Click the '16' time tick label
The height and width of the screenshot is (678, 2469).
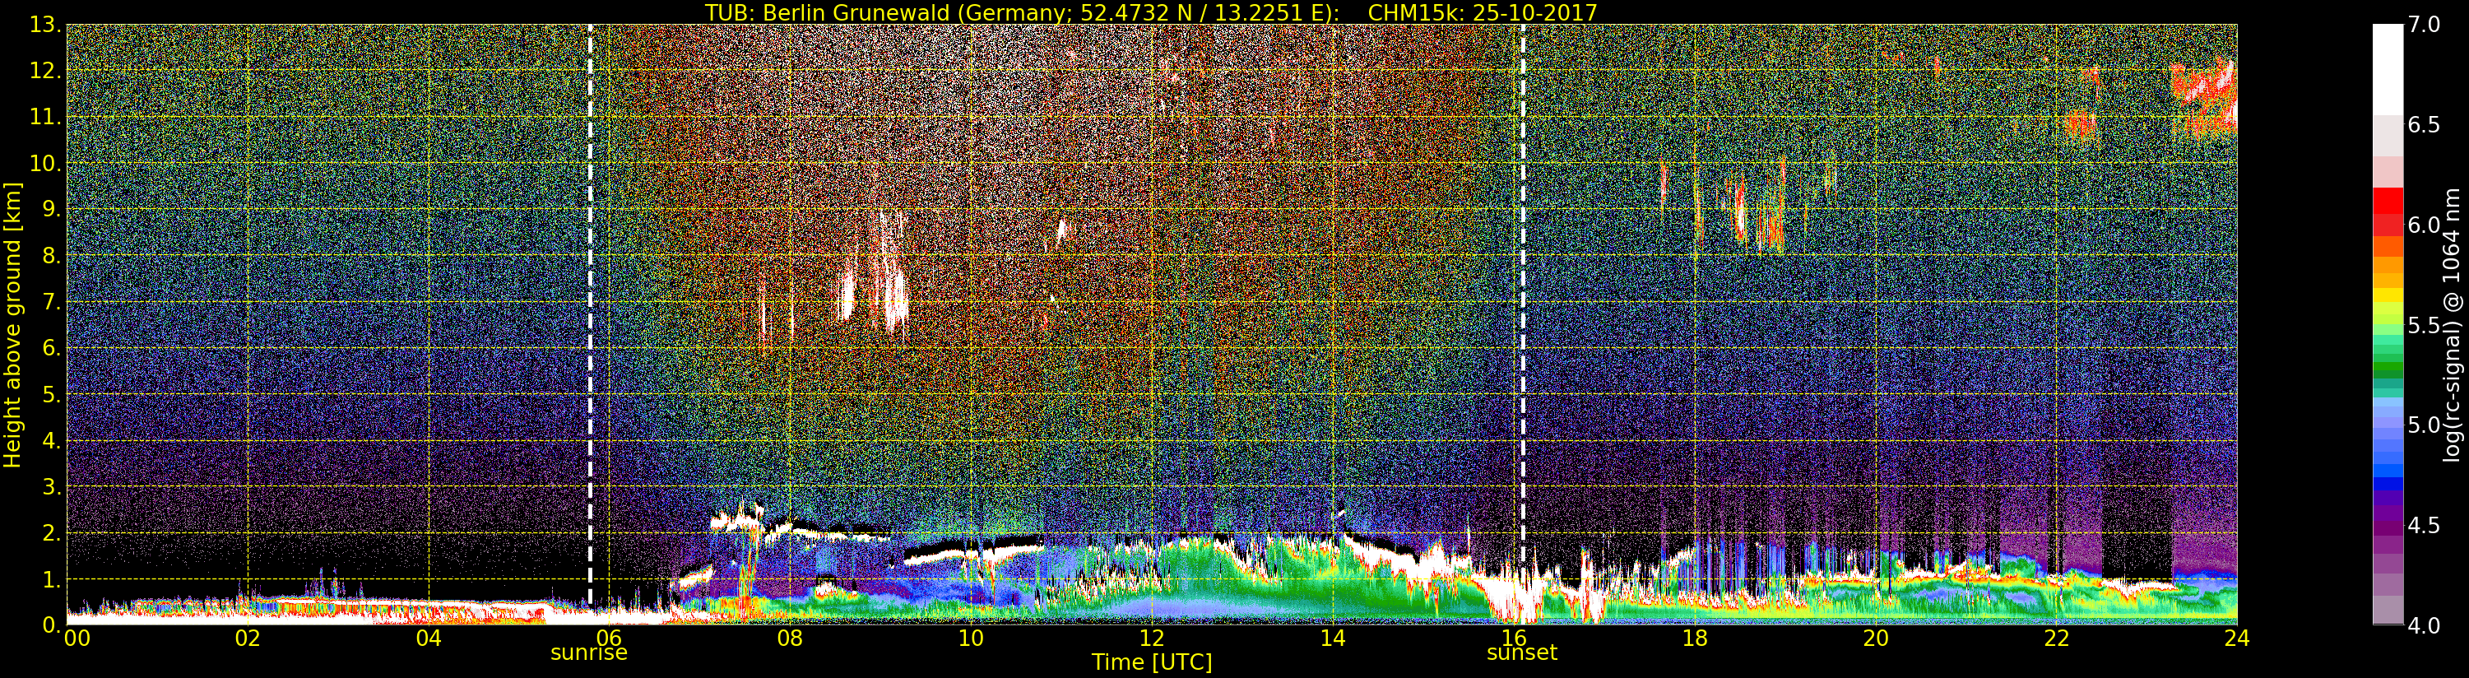(x=1514, y=638)
